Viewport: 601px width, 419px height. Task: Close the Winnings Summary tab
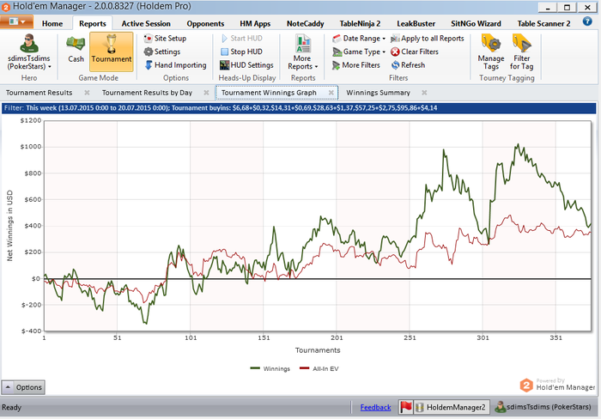point(424,93)
